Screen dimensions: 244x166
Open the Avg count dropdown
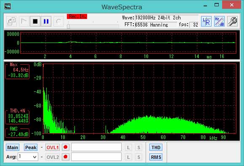28,157
